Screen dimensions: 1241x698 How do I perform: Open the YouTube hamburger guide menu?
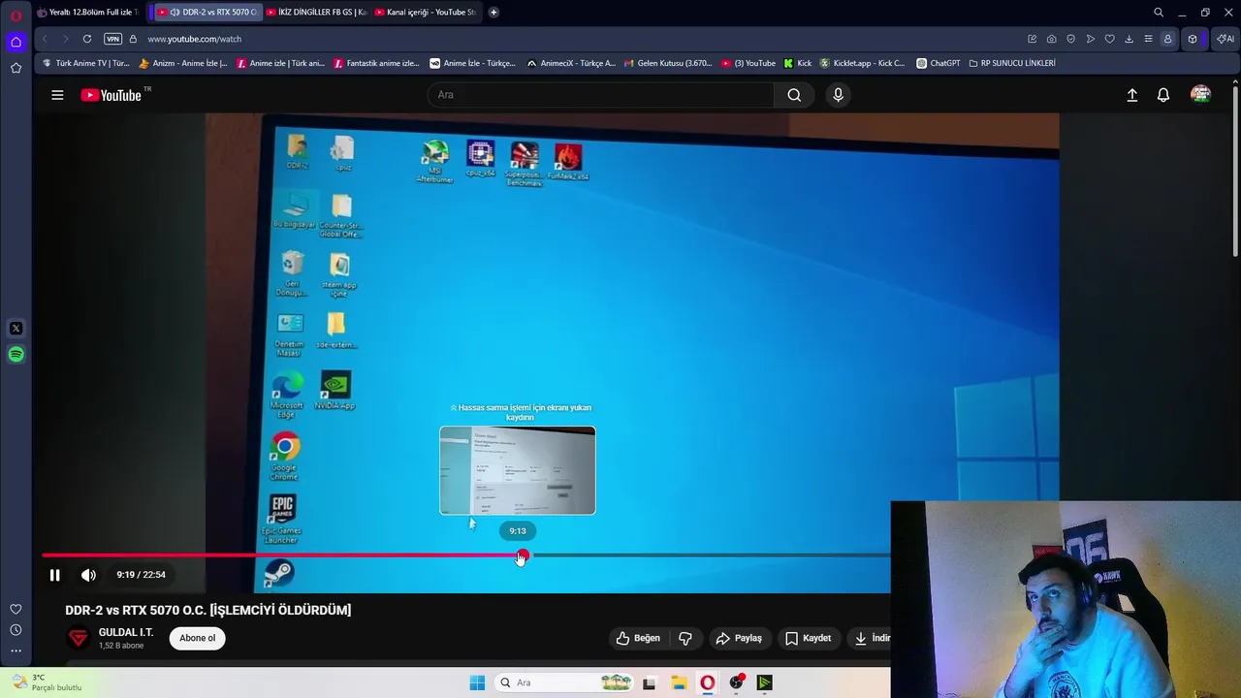[57, 95]
